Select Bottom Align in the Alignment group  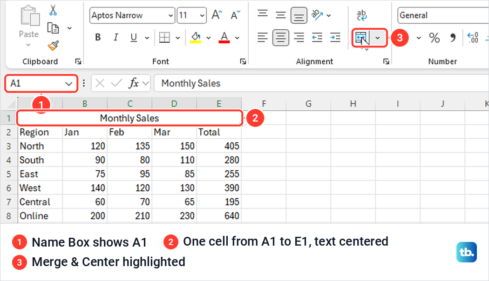pyautogui.click(x=299, y=15)
